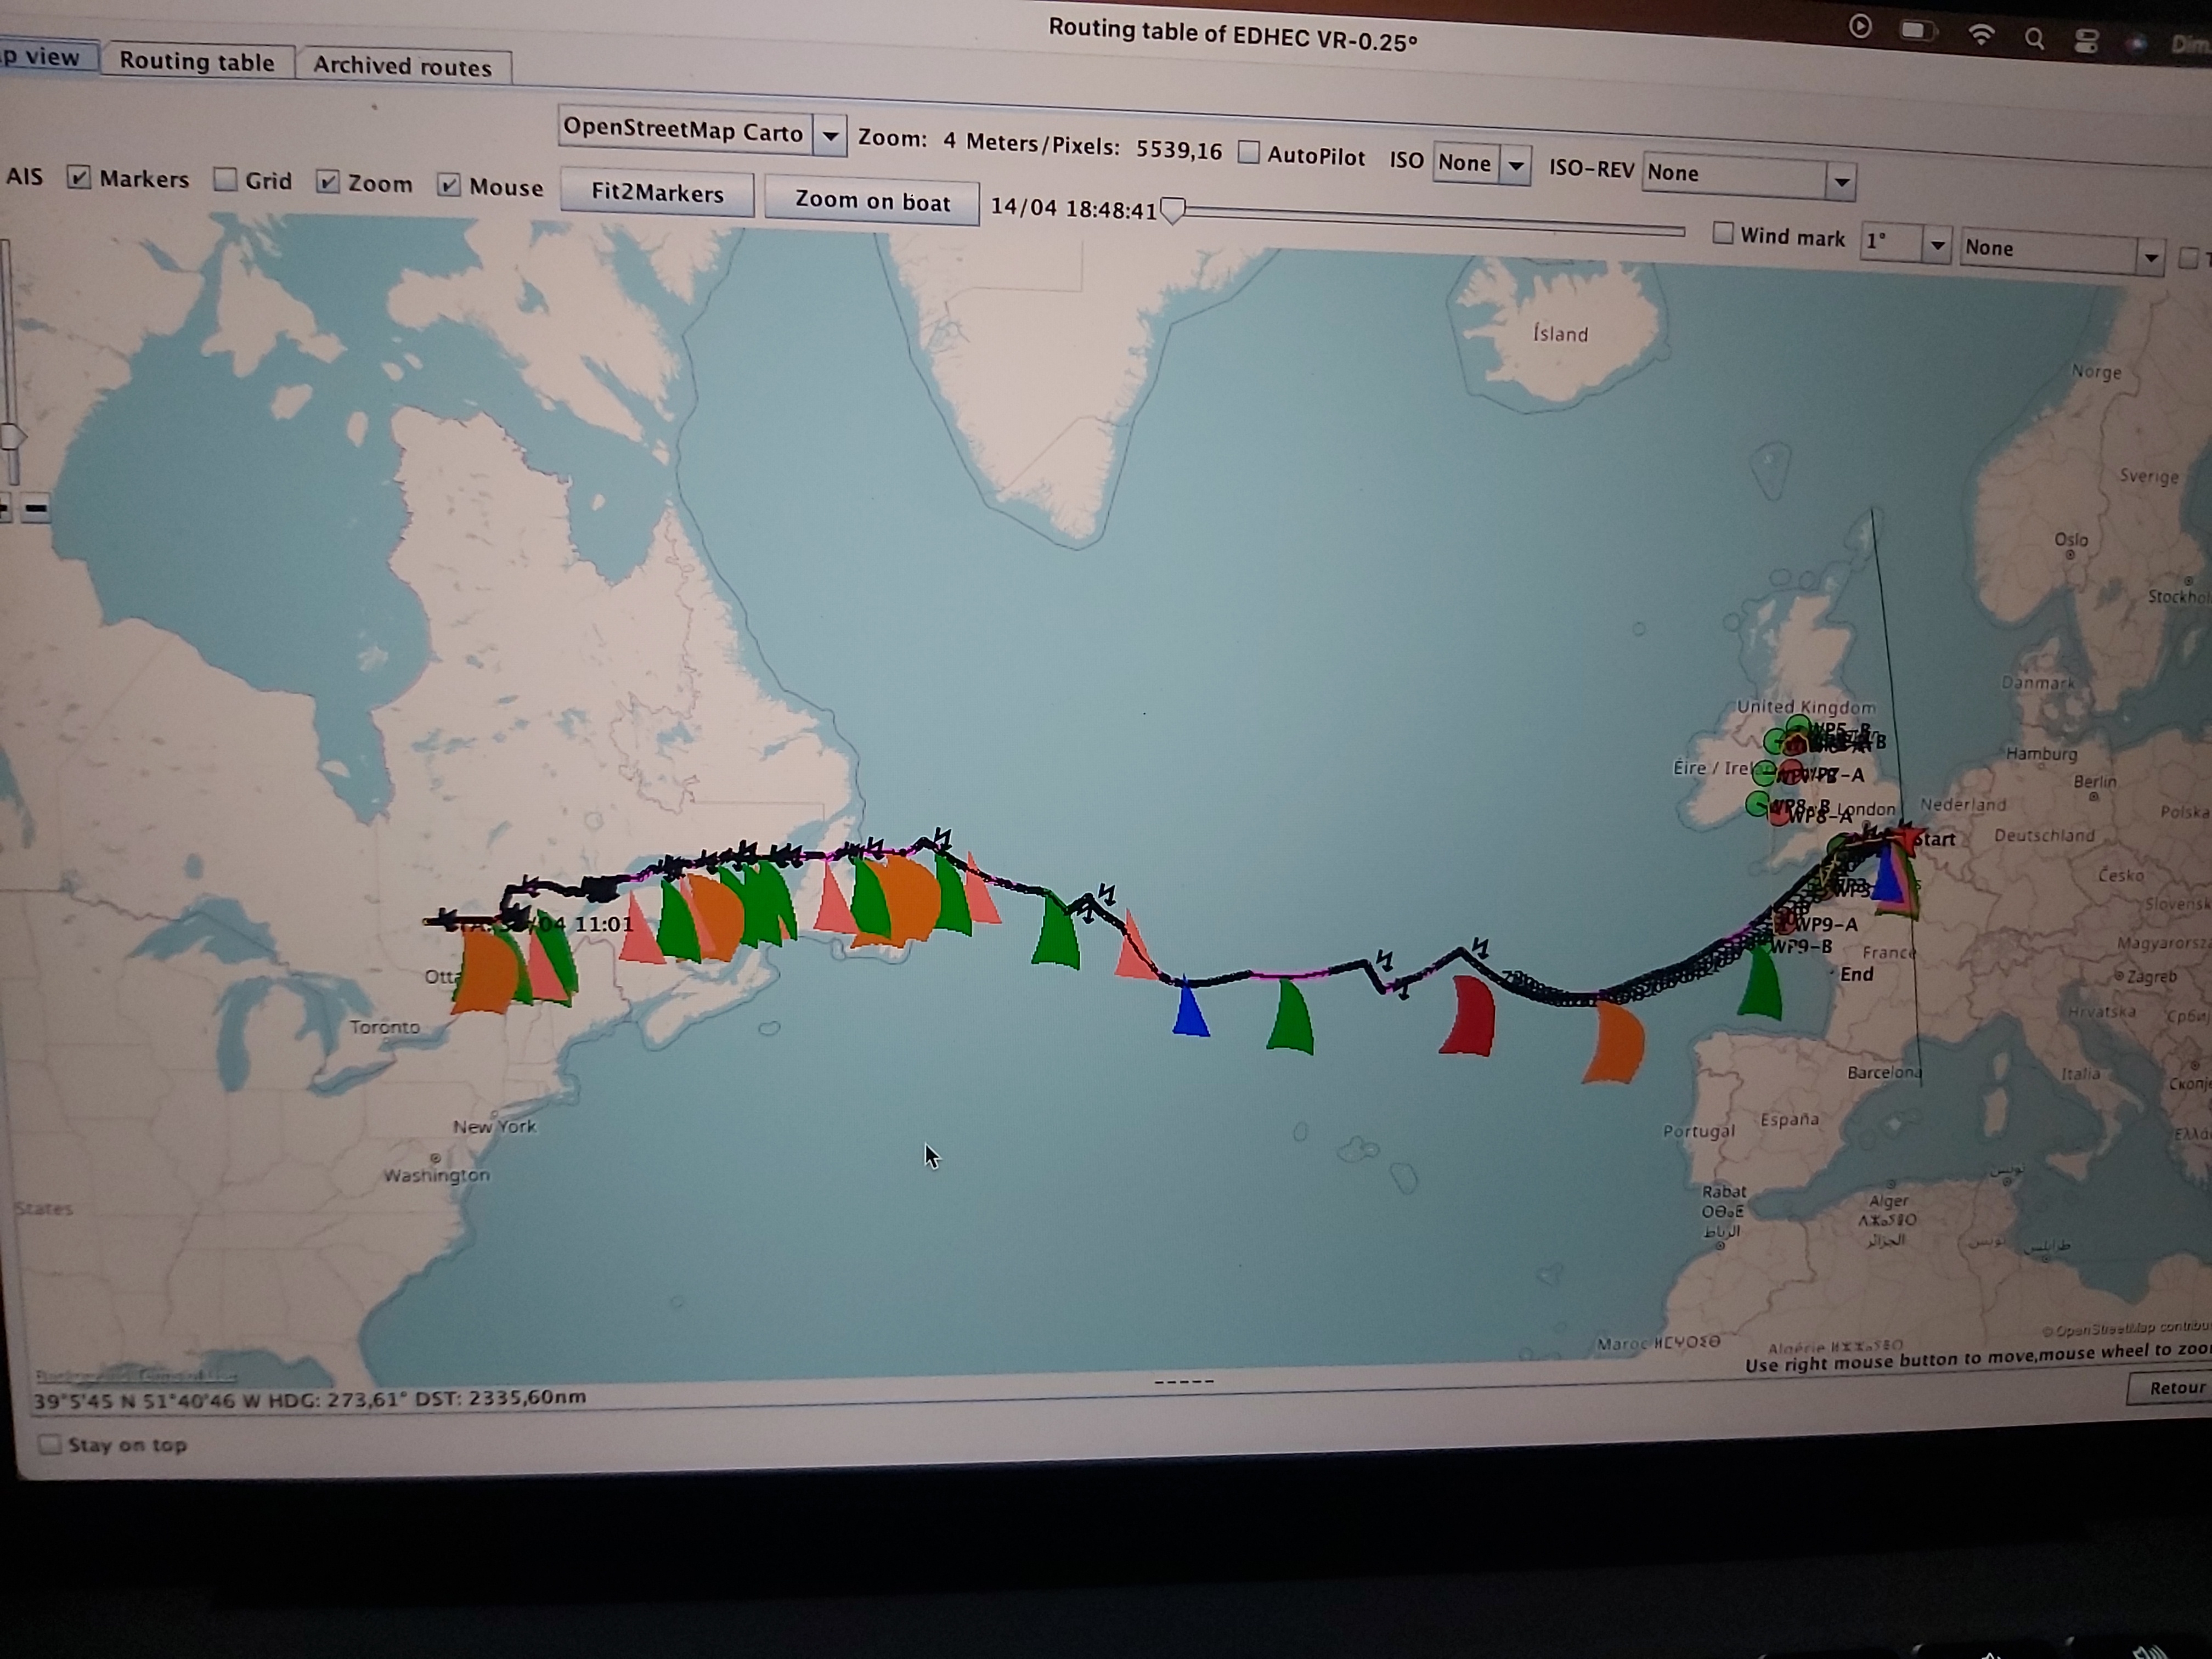Open the ISO-REV dropdown
Viewport: 2212px width, 1659px height.
1749,175
